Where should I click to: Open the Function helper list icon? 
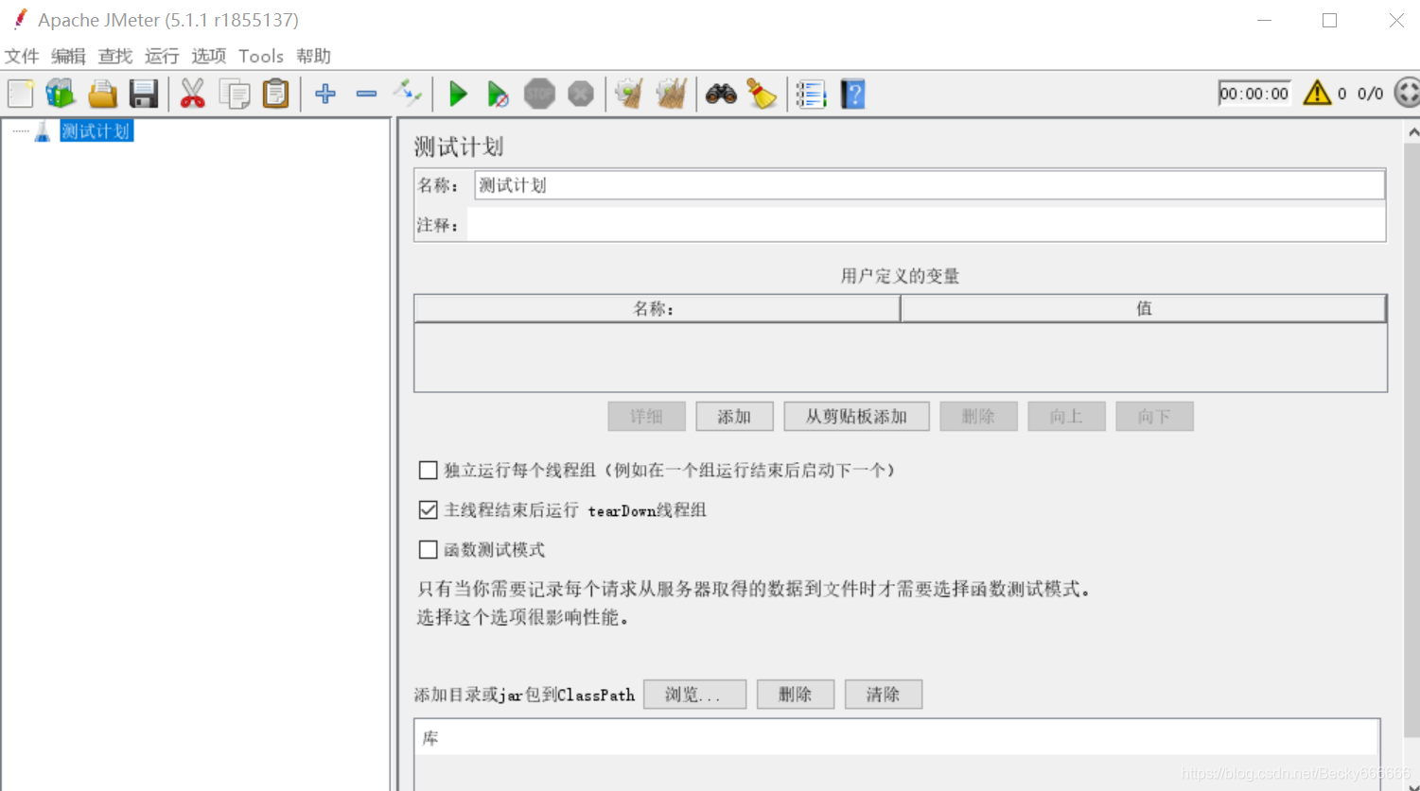tap(811, 94)
